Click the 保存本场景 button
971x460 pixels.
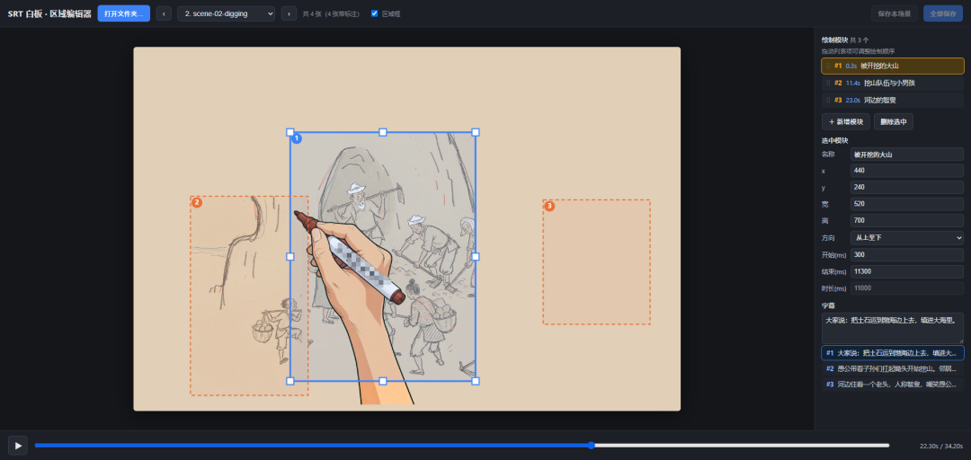[x=895, y=13]
